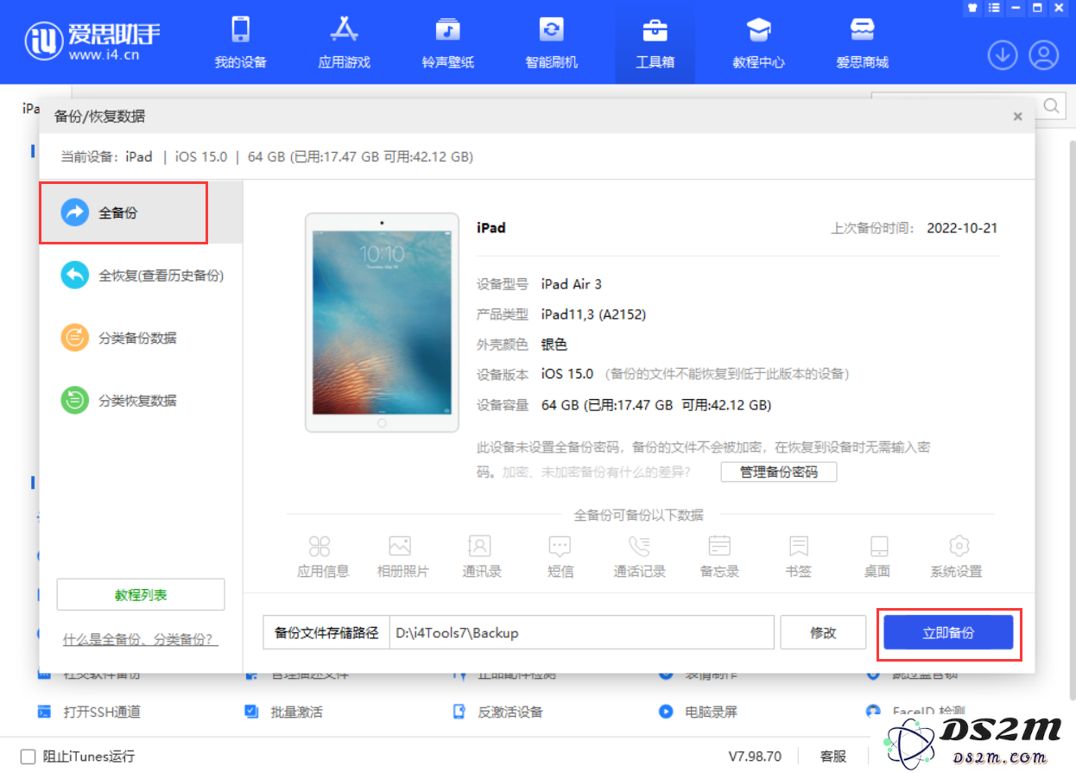Image resolution: width=1076 pixels, height=773 pixels.
Task: Open the user account icon
Action: tap(1044, 55)
